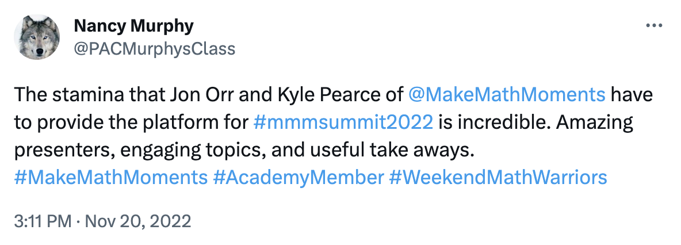
Task: Open the @MakeMathMoments mention link
Action: 507,94
